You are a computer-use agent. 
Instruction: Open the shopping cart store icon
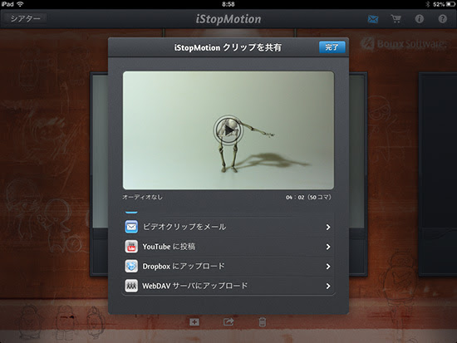pos(396,19)
